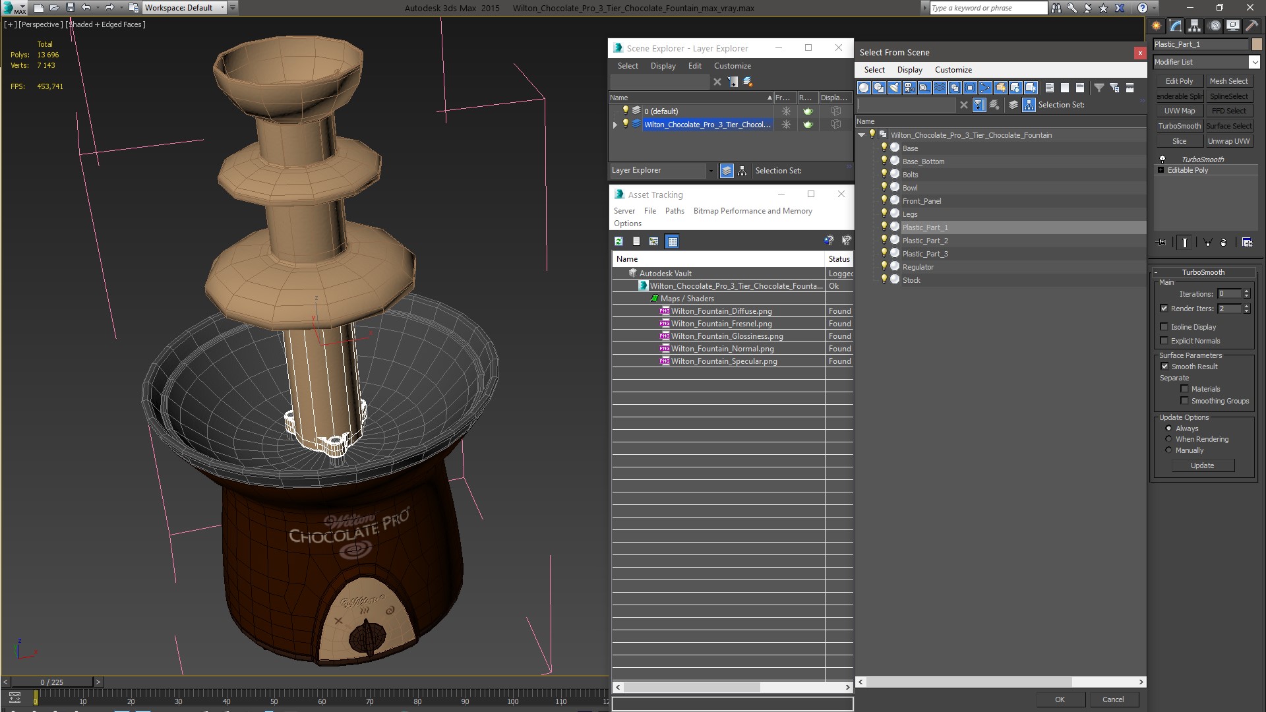The height and width of the screenshot is (712, 1266).
Task: Click the UVW Map modifier button
Action: point(1179,111)
